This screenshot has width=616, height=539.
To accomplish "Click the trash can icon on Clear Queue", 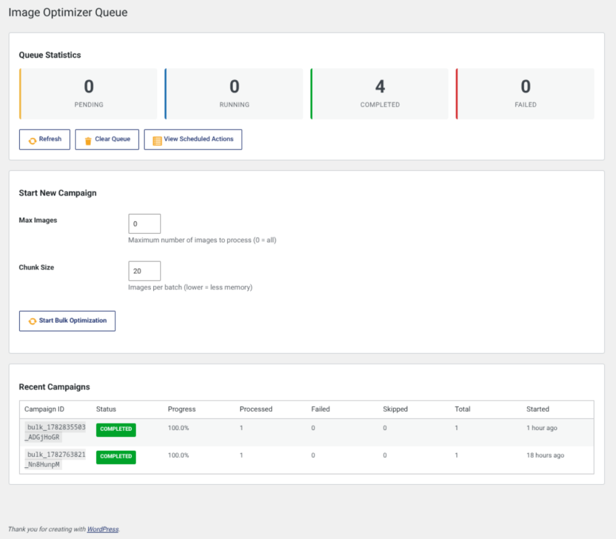I will 88,140.
